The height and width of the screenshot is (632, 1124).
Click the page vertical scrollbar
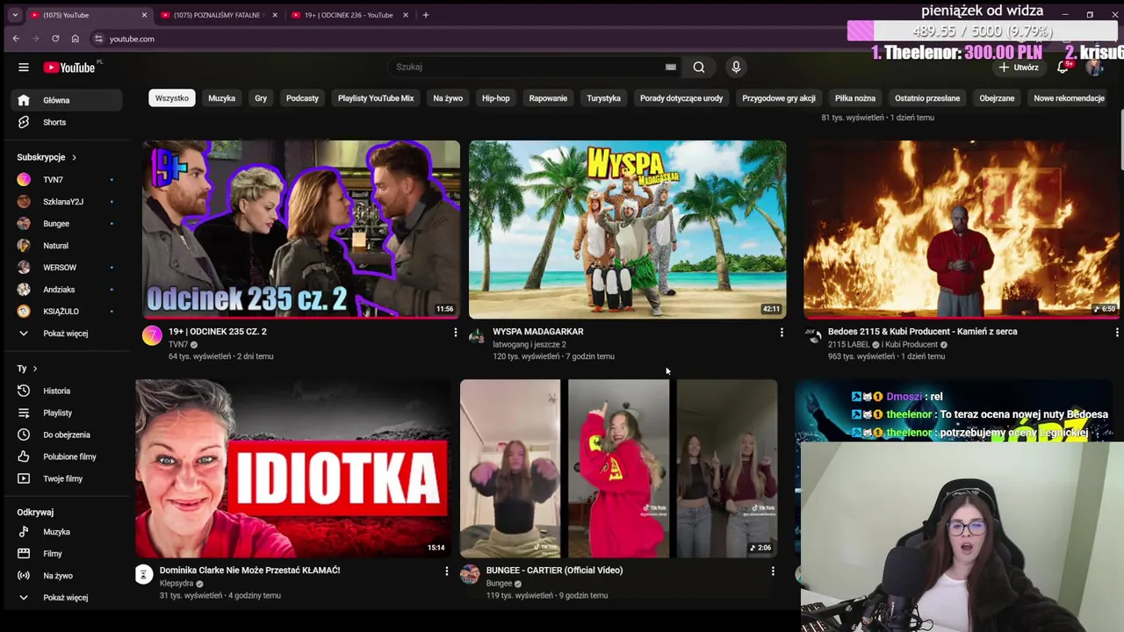1120,140
